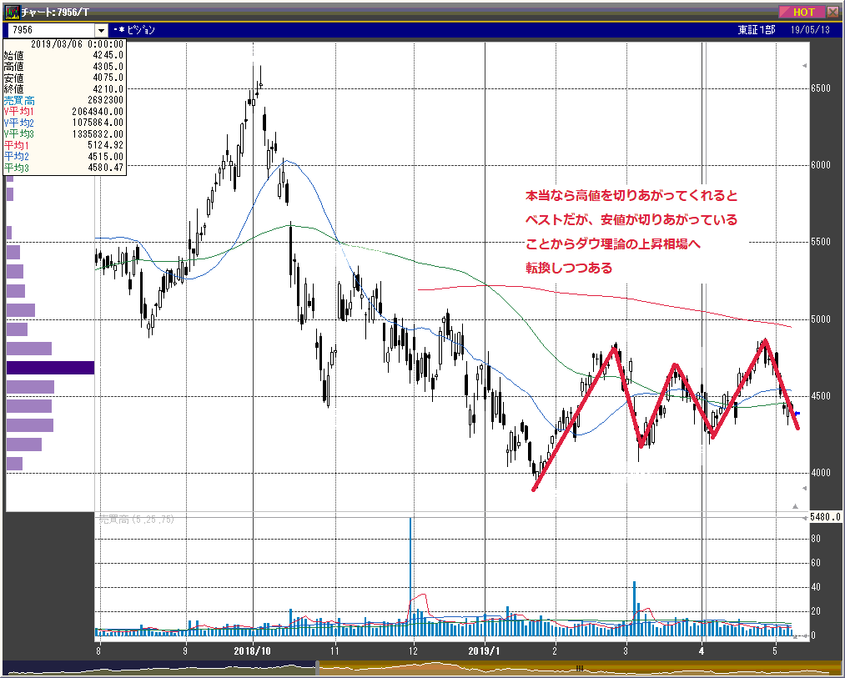This screenshot has width=845, height=678.
Task: Click the 40 volume axis label
Action: [816, 587]
